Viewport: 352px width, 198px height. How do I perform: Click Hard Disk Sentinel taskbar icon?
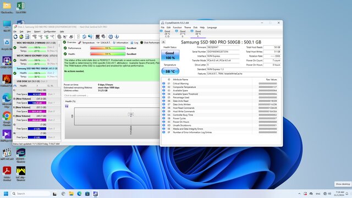[95, 194]
